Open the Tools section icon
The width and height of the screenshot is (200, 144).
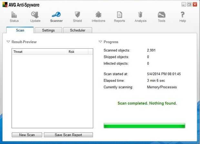[162, 15]
